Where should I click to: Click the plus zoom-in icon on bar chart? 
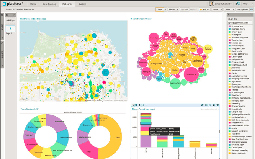coord(143,105)
